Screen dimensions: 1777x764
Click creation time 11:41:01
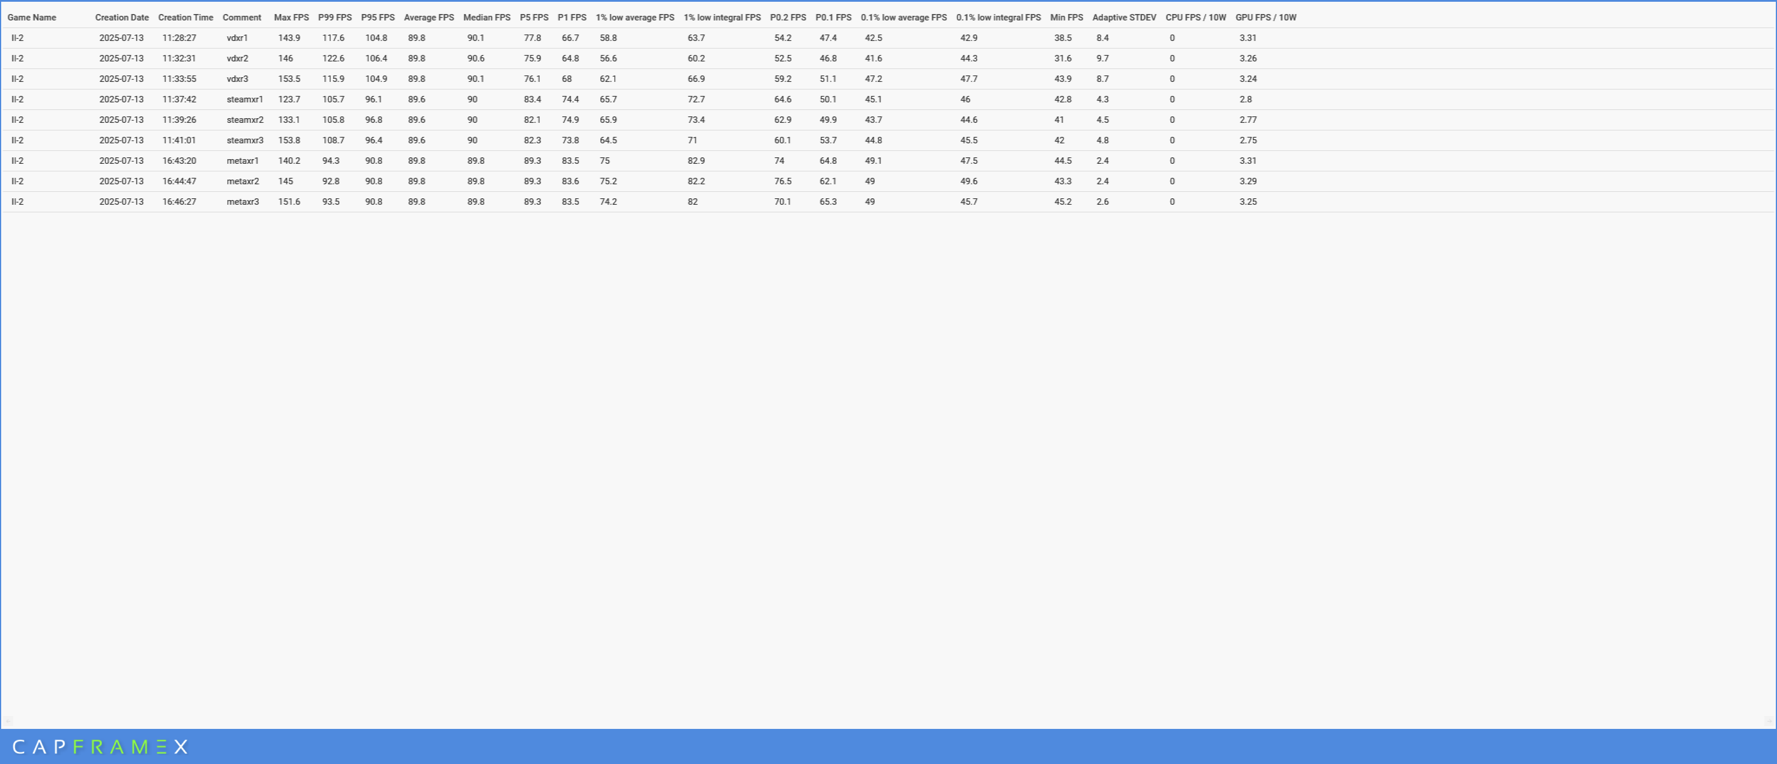click(x=179, y=140)
